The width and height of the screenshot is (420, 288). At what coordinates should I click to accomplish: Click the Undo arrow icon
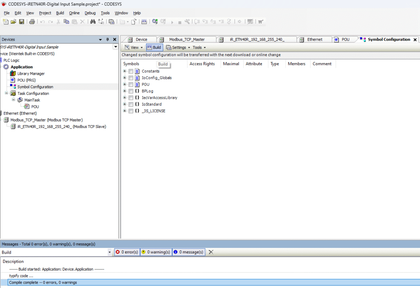tap(42, 22)
